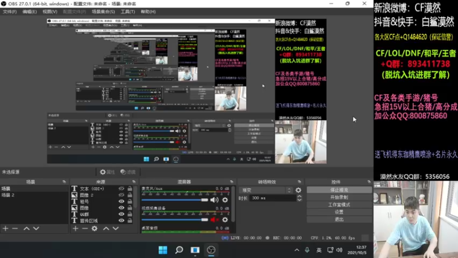Pop out the 来源 dock panel
The width and height of the screenshot is (458, 258).
coord(134,182)
